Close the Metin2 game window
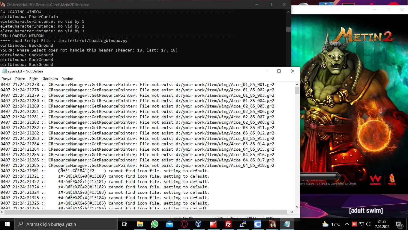Viewport: 408px width, 230px height. (x=402, y=10)
